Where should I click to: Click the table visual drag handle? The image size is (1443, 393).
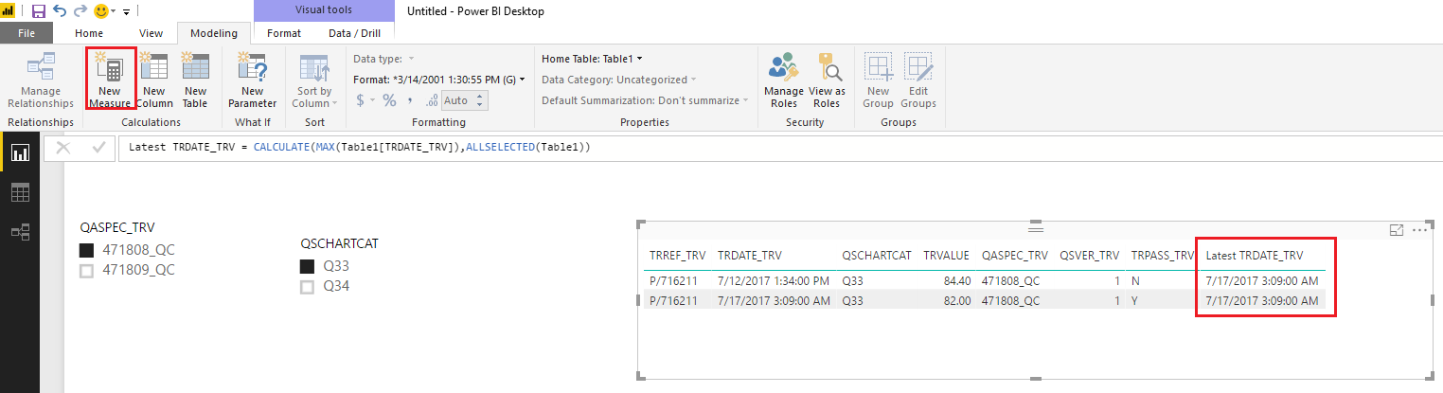[x=1036, y=228]
